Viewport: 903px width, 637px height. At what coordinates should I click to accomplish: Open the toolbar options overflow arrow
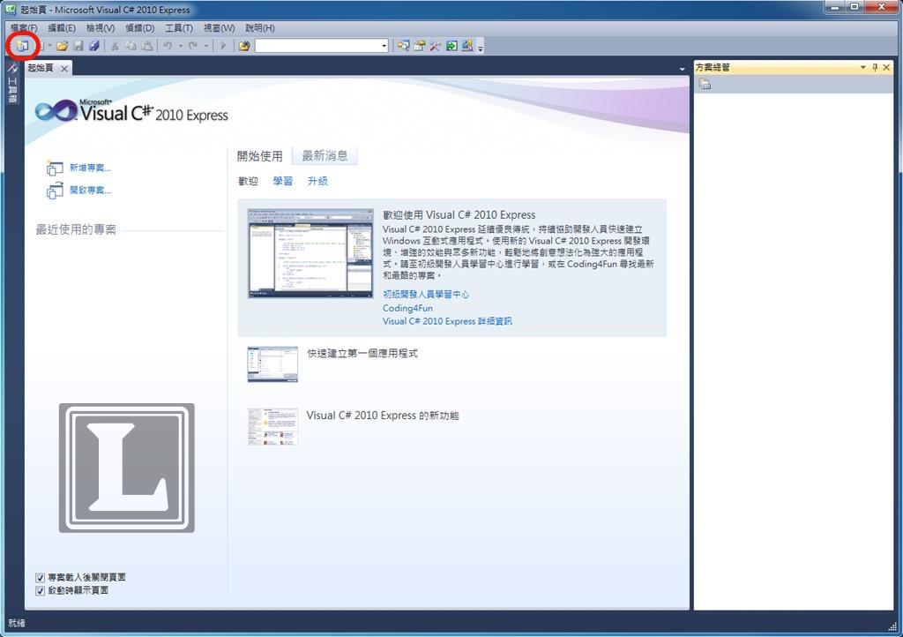coord(481,48)
